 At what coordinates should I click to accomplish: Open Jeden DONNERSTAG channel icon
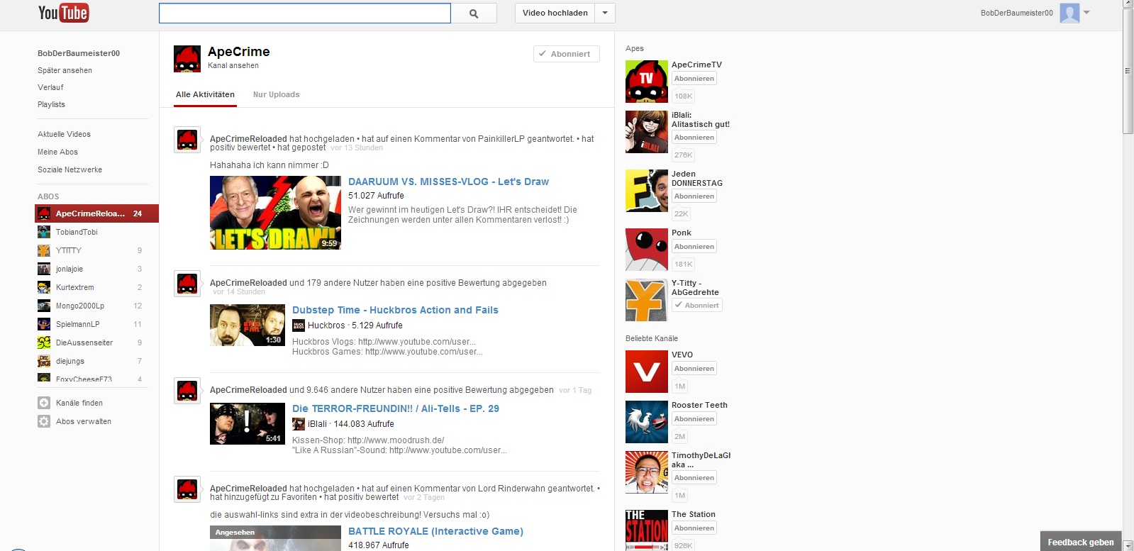tap(647, 191)
